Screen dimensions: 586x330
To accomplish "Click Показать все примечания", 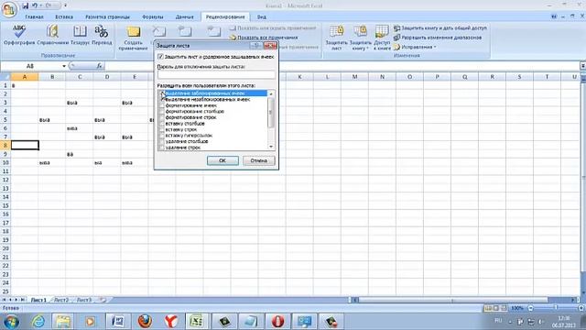I will [264, 38].
